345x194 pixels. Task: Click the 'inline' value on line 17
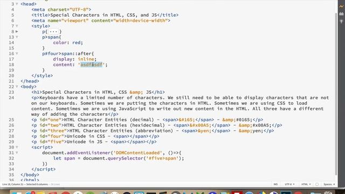[x=86, y=59]
